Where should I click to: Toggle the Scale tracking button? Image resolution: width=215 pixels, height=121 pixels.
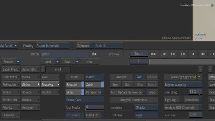(94, 85)
